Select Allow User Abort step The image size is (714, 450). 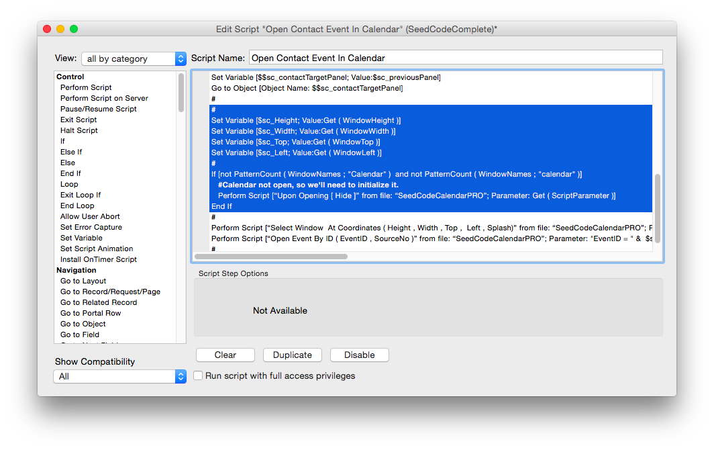pyautogui.click(x=90, y=216)
